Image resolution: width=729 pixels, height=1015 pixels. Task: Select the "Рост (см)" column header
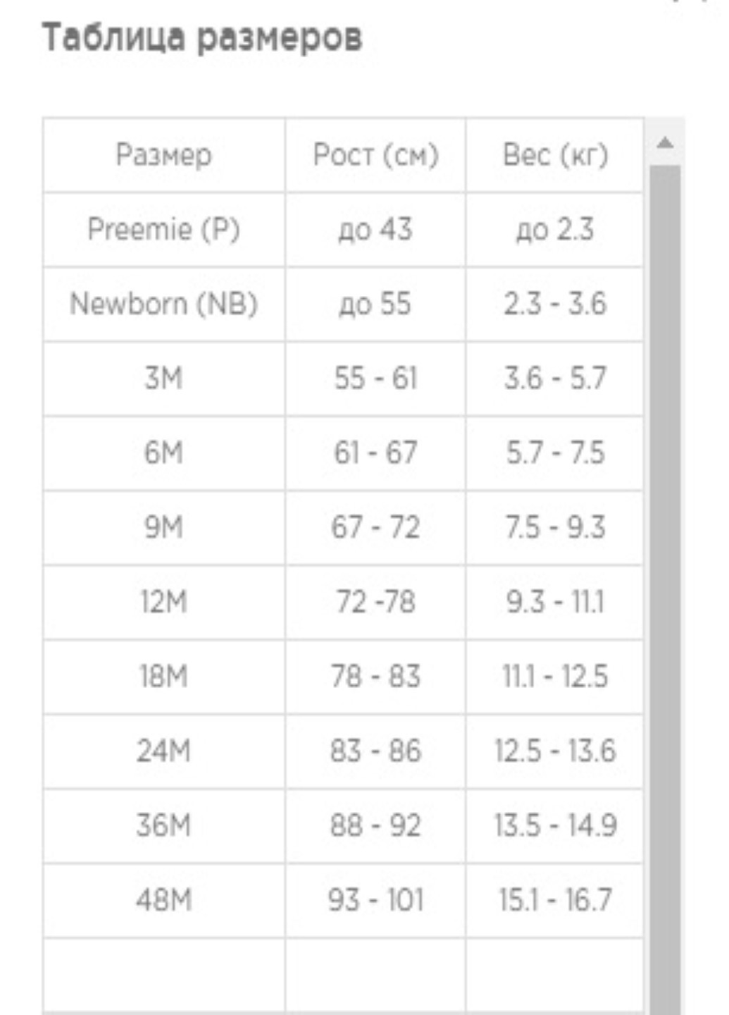375,155
